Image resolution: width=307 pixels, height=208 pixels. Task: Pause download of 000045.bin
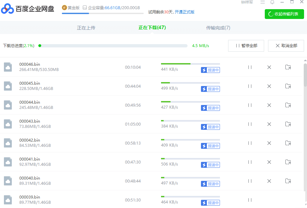point(250,86)
